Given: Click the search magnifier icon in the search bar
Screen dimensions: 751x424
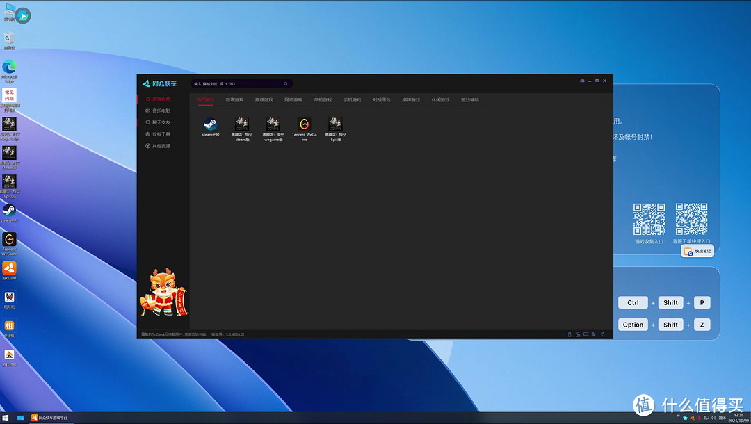Looking at the screenshot, I should tap(286, 83).
